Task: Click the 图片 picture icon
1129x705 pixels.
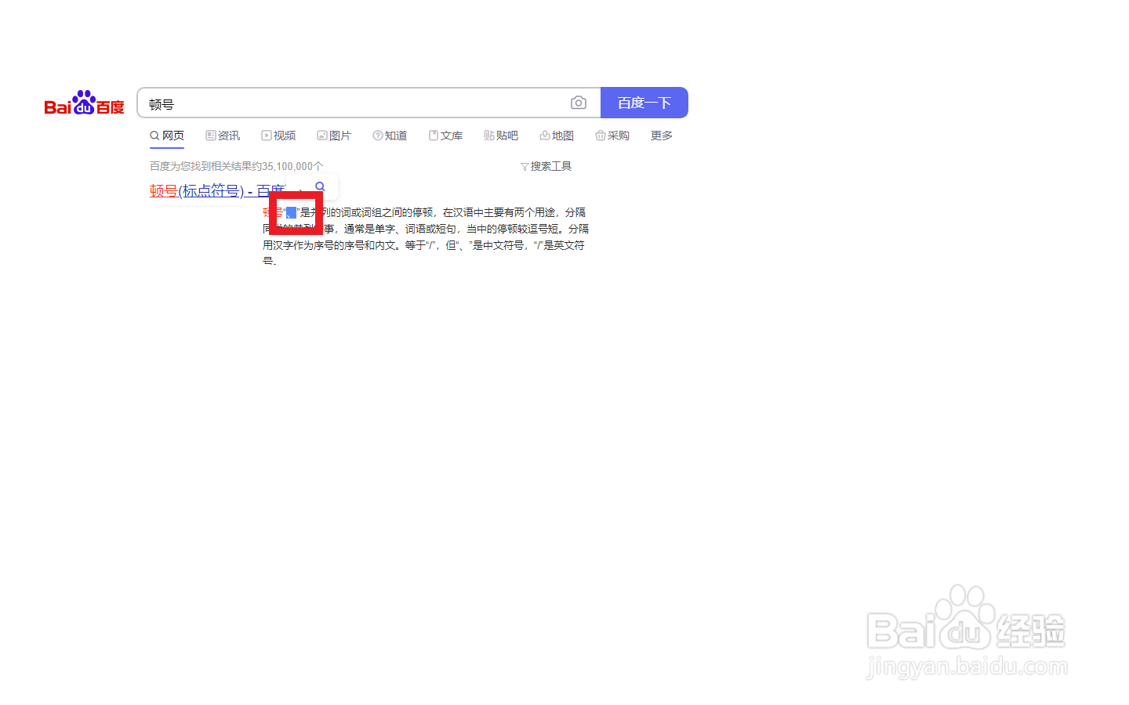Action: pyautogui.click(x=321, y=135)
